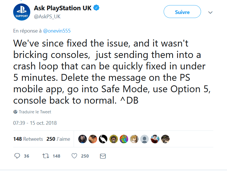Open tweet timestamp 07:39 - 15 oct. 2018
Viewport: 227px width, 171px height.
35,123
